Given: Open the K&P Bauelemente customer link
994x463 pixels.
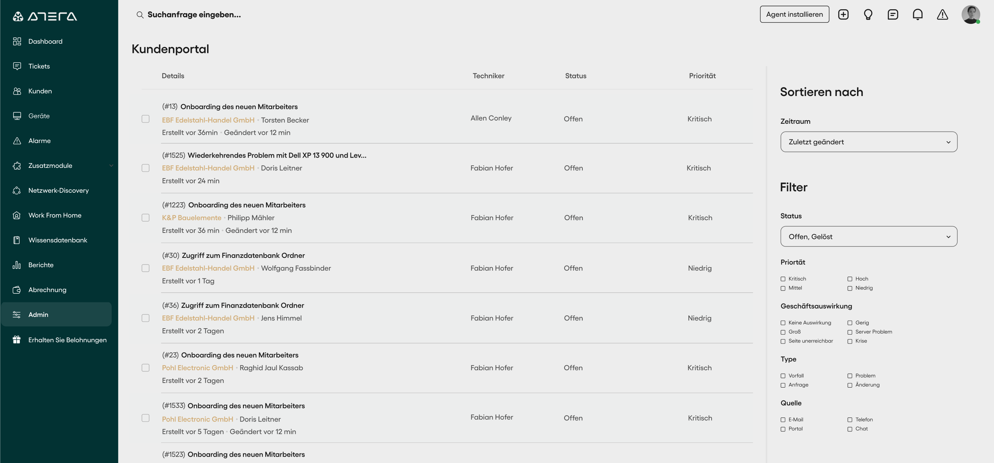Looking at the screenshot, I should (191, 218).
